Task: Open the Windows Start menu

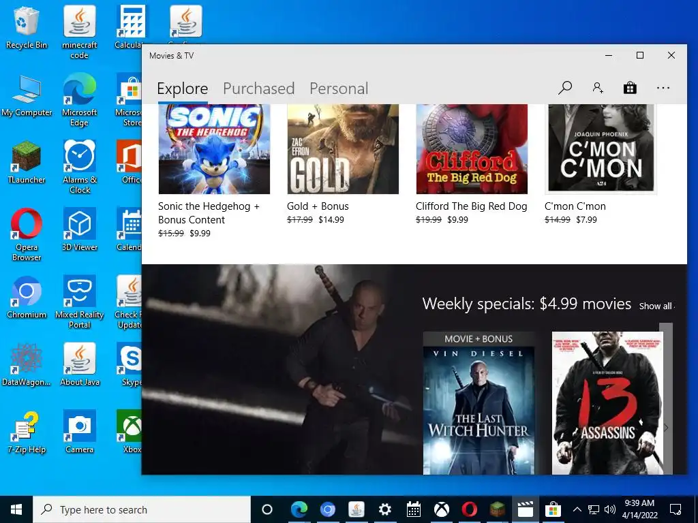Action: pos(16,509)
